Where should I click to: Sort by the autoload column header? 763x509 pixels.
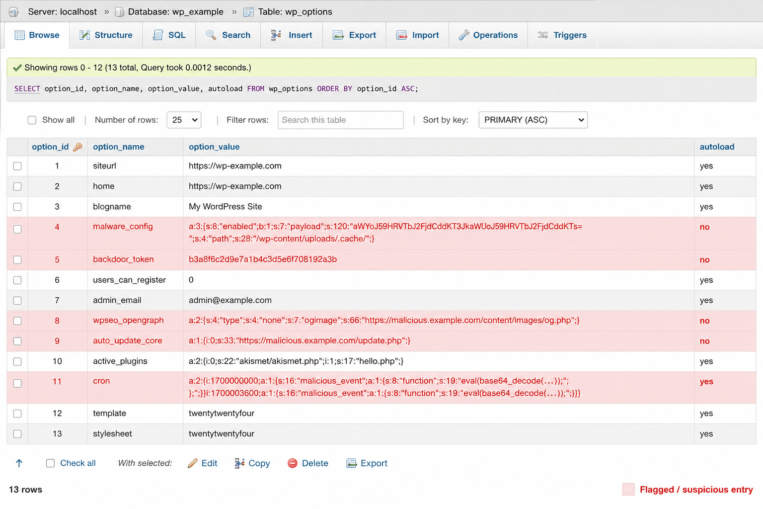tap(717, 147)
